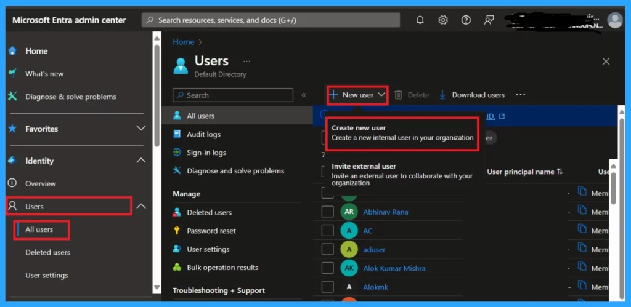The image size is (631, 307).
Task: Open Audit logs menu item
Action: pos(203,134)
